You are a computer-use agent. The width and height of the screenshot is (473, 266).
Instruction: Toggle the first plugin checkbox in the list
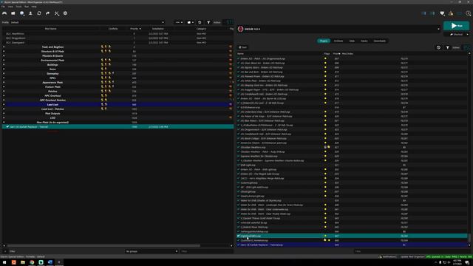[x=238, y=58]
